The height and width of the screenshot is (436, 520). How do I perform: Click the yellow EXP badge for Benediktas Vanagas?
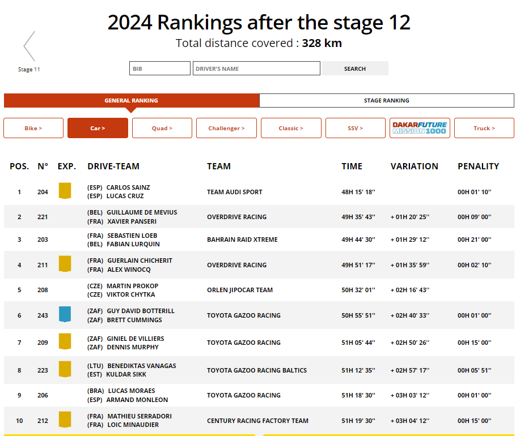(x=65, y=369)
